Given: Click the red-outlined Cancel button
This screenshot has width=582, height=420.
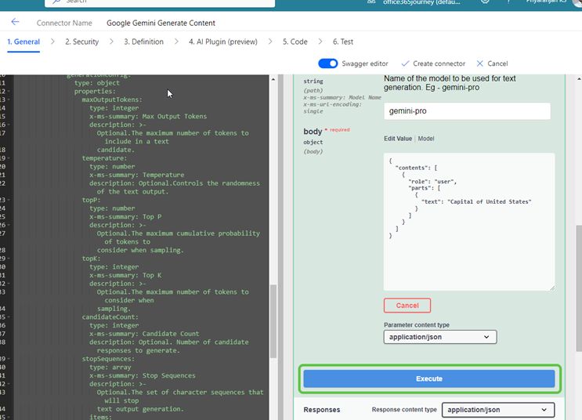Looking at the screenshot, I should 407,306.
